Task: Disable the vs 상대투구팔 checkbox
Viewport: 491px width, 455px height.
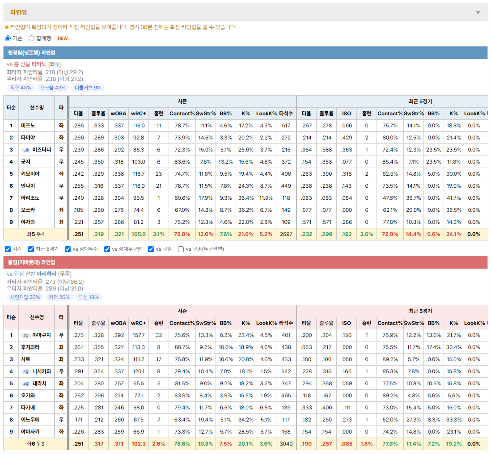Action: [x=107, y=249]
